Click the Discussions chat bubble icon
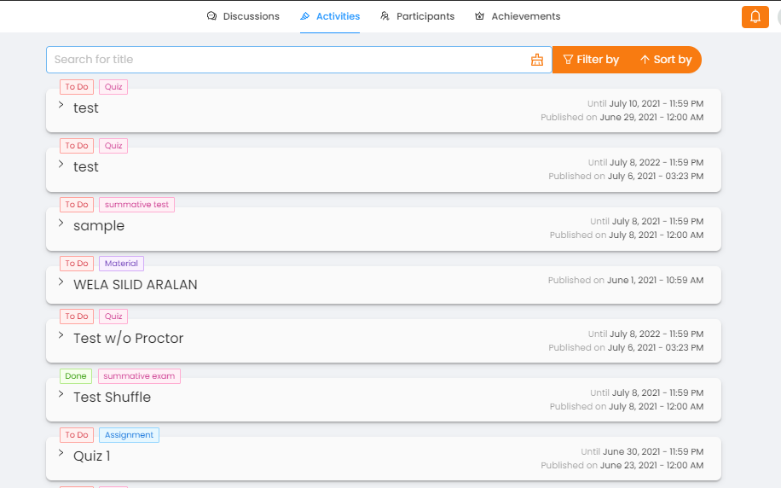The image size is (781, 488). pyautogui.click(x=211, y=16)
